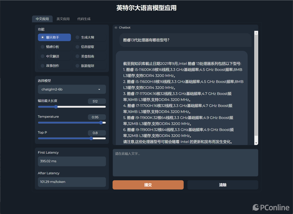Click the Top P slider handle
This screenshot has height=214, width=293.
click(x=91, y=138)
